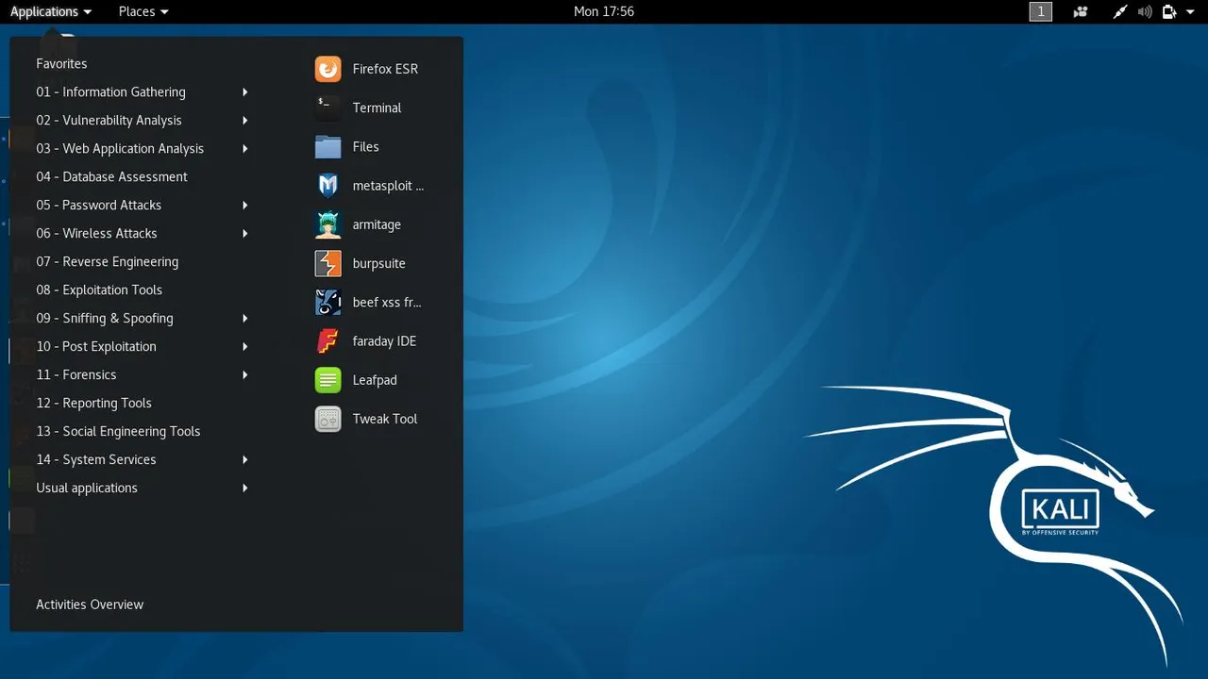Expand the 09 - Sniffing & Spoofing arrow
The height and width of the screenshot is (679, 1208).
point(244,318)
